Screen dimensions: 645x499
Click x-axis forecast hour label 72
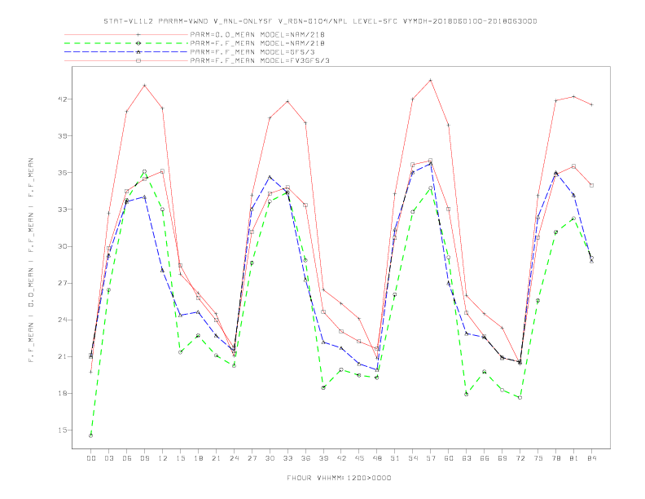pos(520,458)
